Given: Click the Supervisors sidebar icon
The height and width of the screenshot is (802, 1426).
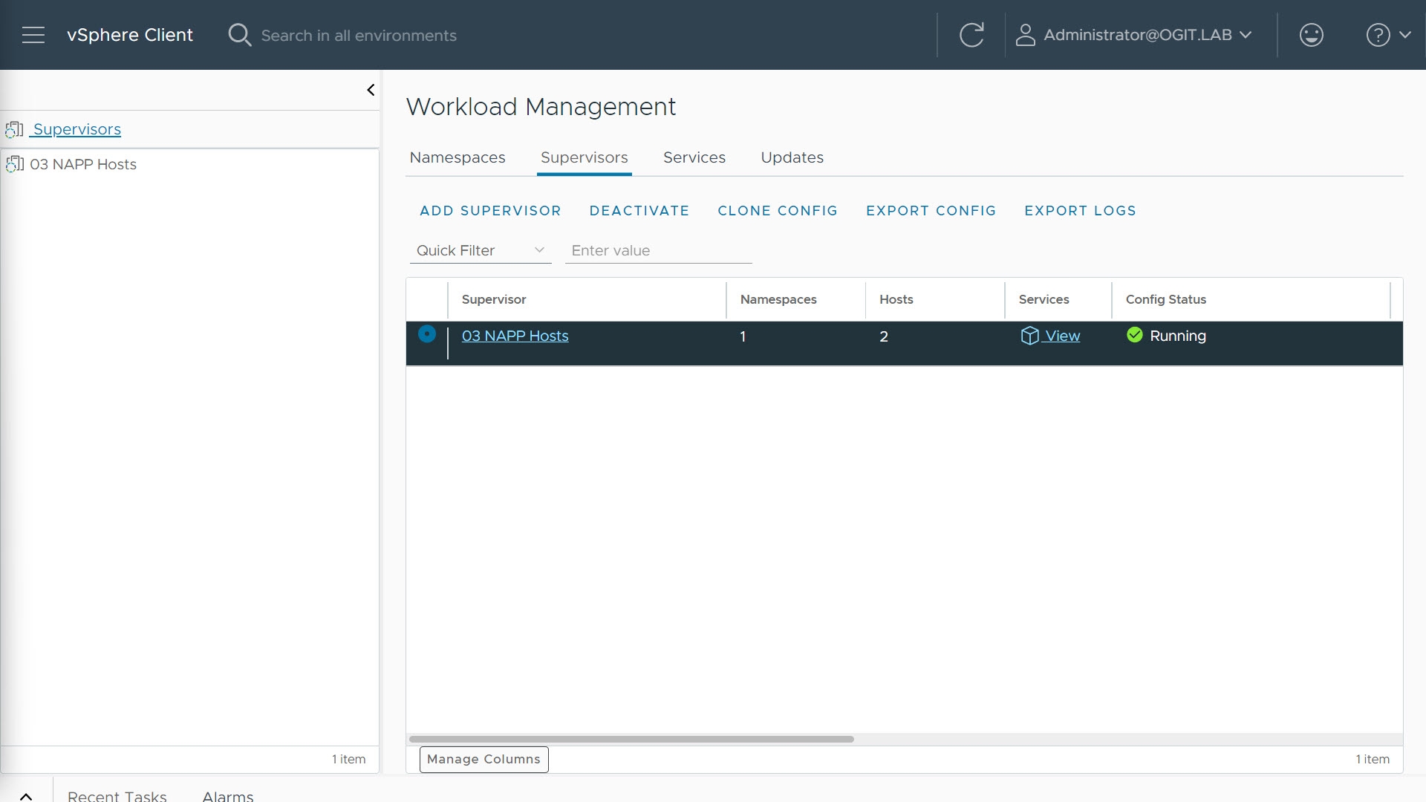Looking at the screenshot, I should (15, 130).
